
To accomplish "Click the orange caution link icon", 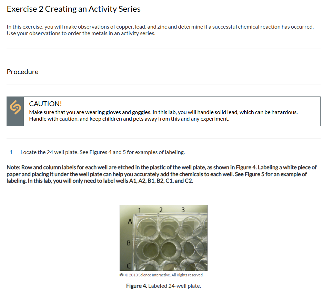I will [16, 107].
